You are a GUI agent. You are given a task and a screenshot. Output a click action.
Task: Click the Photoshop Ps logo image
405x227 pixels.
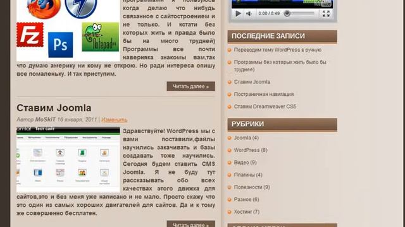tap(61, 45)
